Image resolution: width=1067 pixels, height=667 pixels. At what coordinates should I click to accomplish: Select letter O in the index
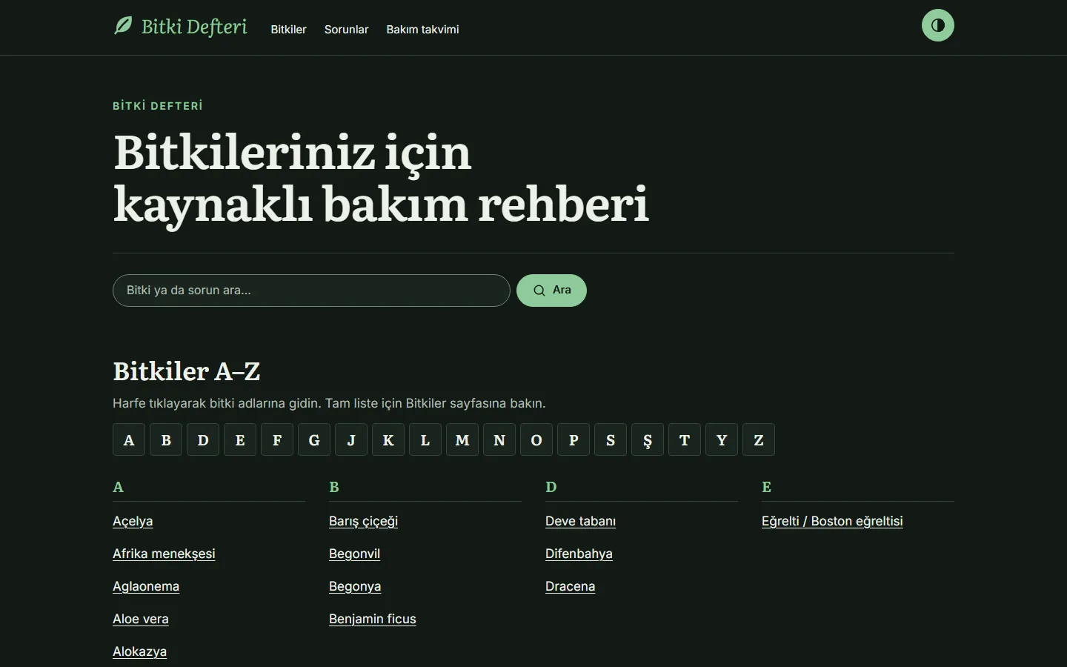click(536, 439)
